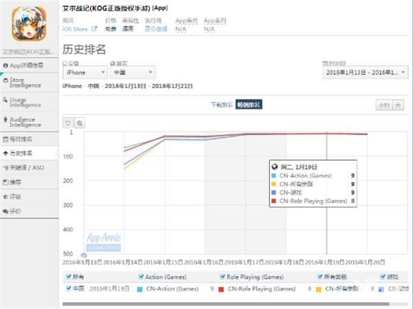Image resolution: width=413 pixels, height=309 pixels.
Task: Click the icon beside 推荐
Action: click(x=6, y=182)
